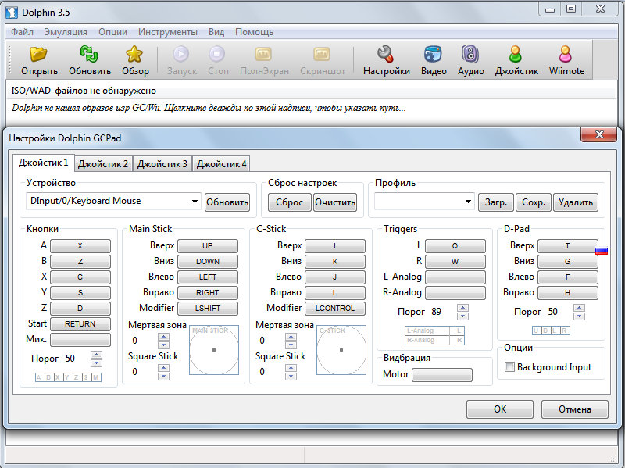Open Видео graphics settings icon
The height and width of the screenshot is (468, 625).
point(434,54)
